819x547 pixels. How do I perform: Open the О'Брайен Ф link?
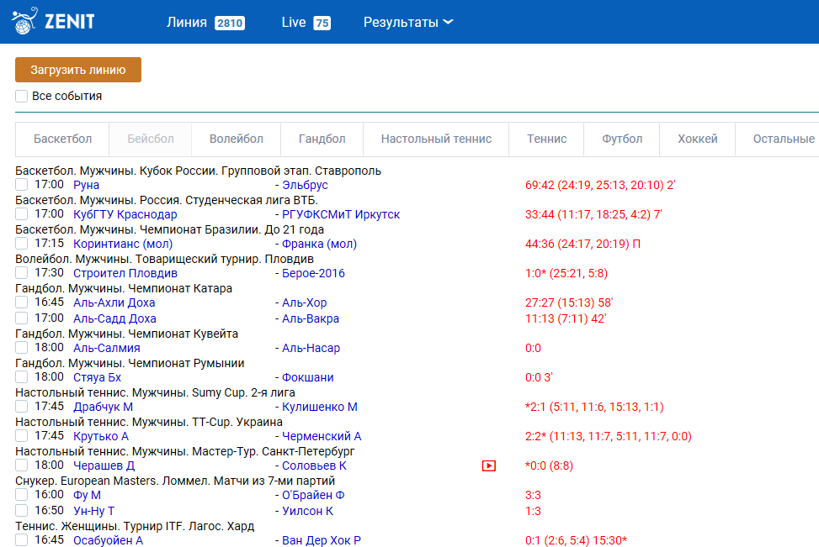(x=313, y=496)
